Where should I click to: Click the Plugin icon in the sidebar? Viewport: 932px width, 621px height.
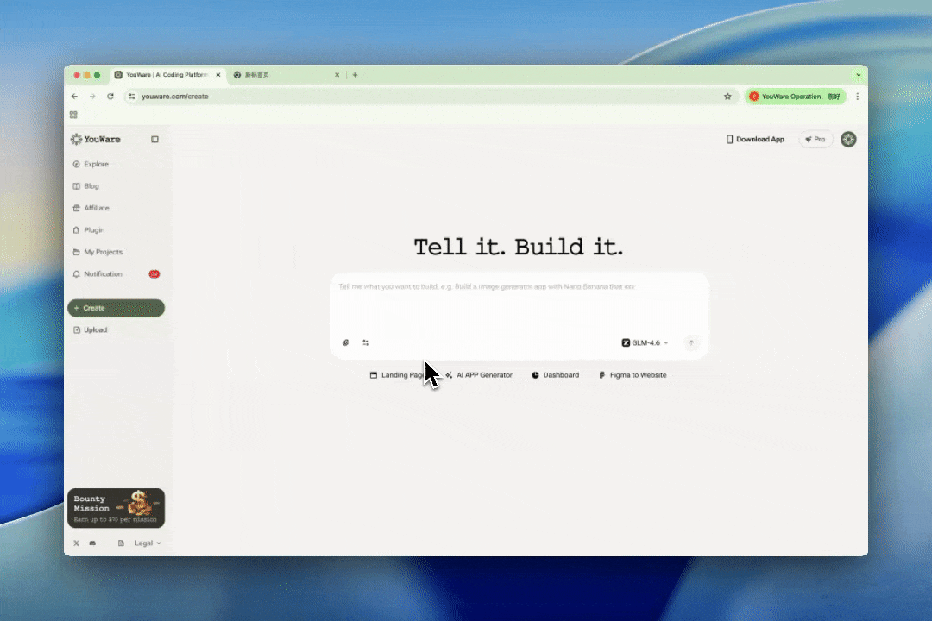point(77,229)
